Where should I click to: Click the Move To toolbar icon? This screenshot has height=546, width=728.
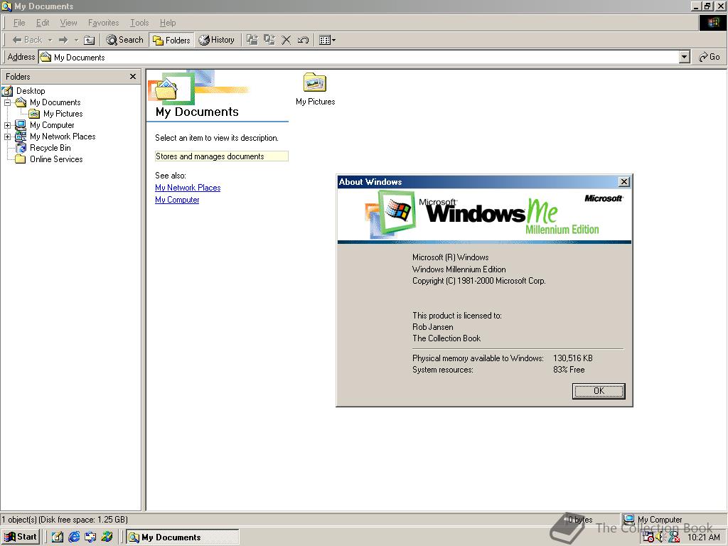252,40
